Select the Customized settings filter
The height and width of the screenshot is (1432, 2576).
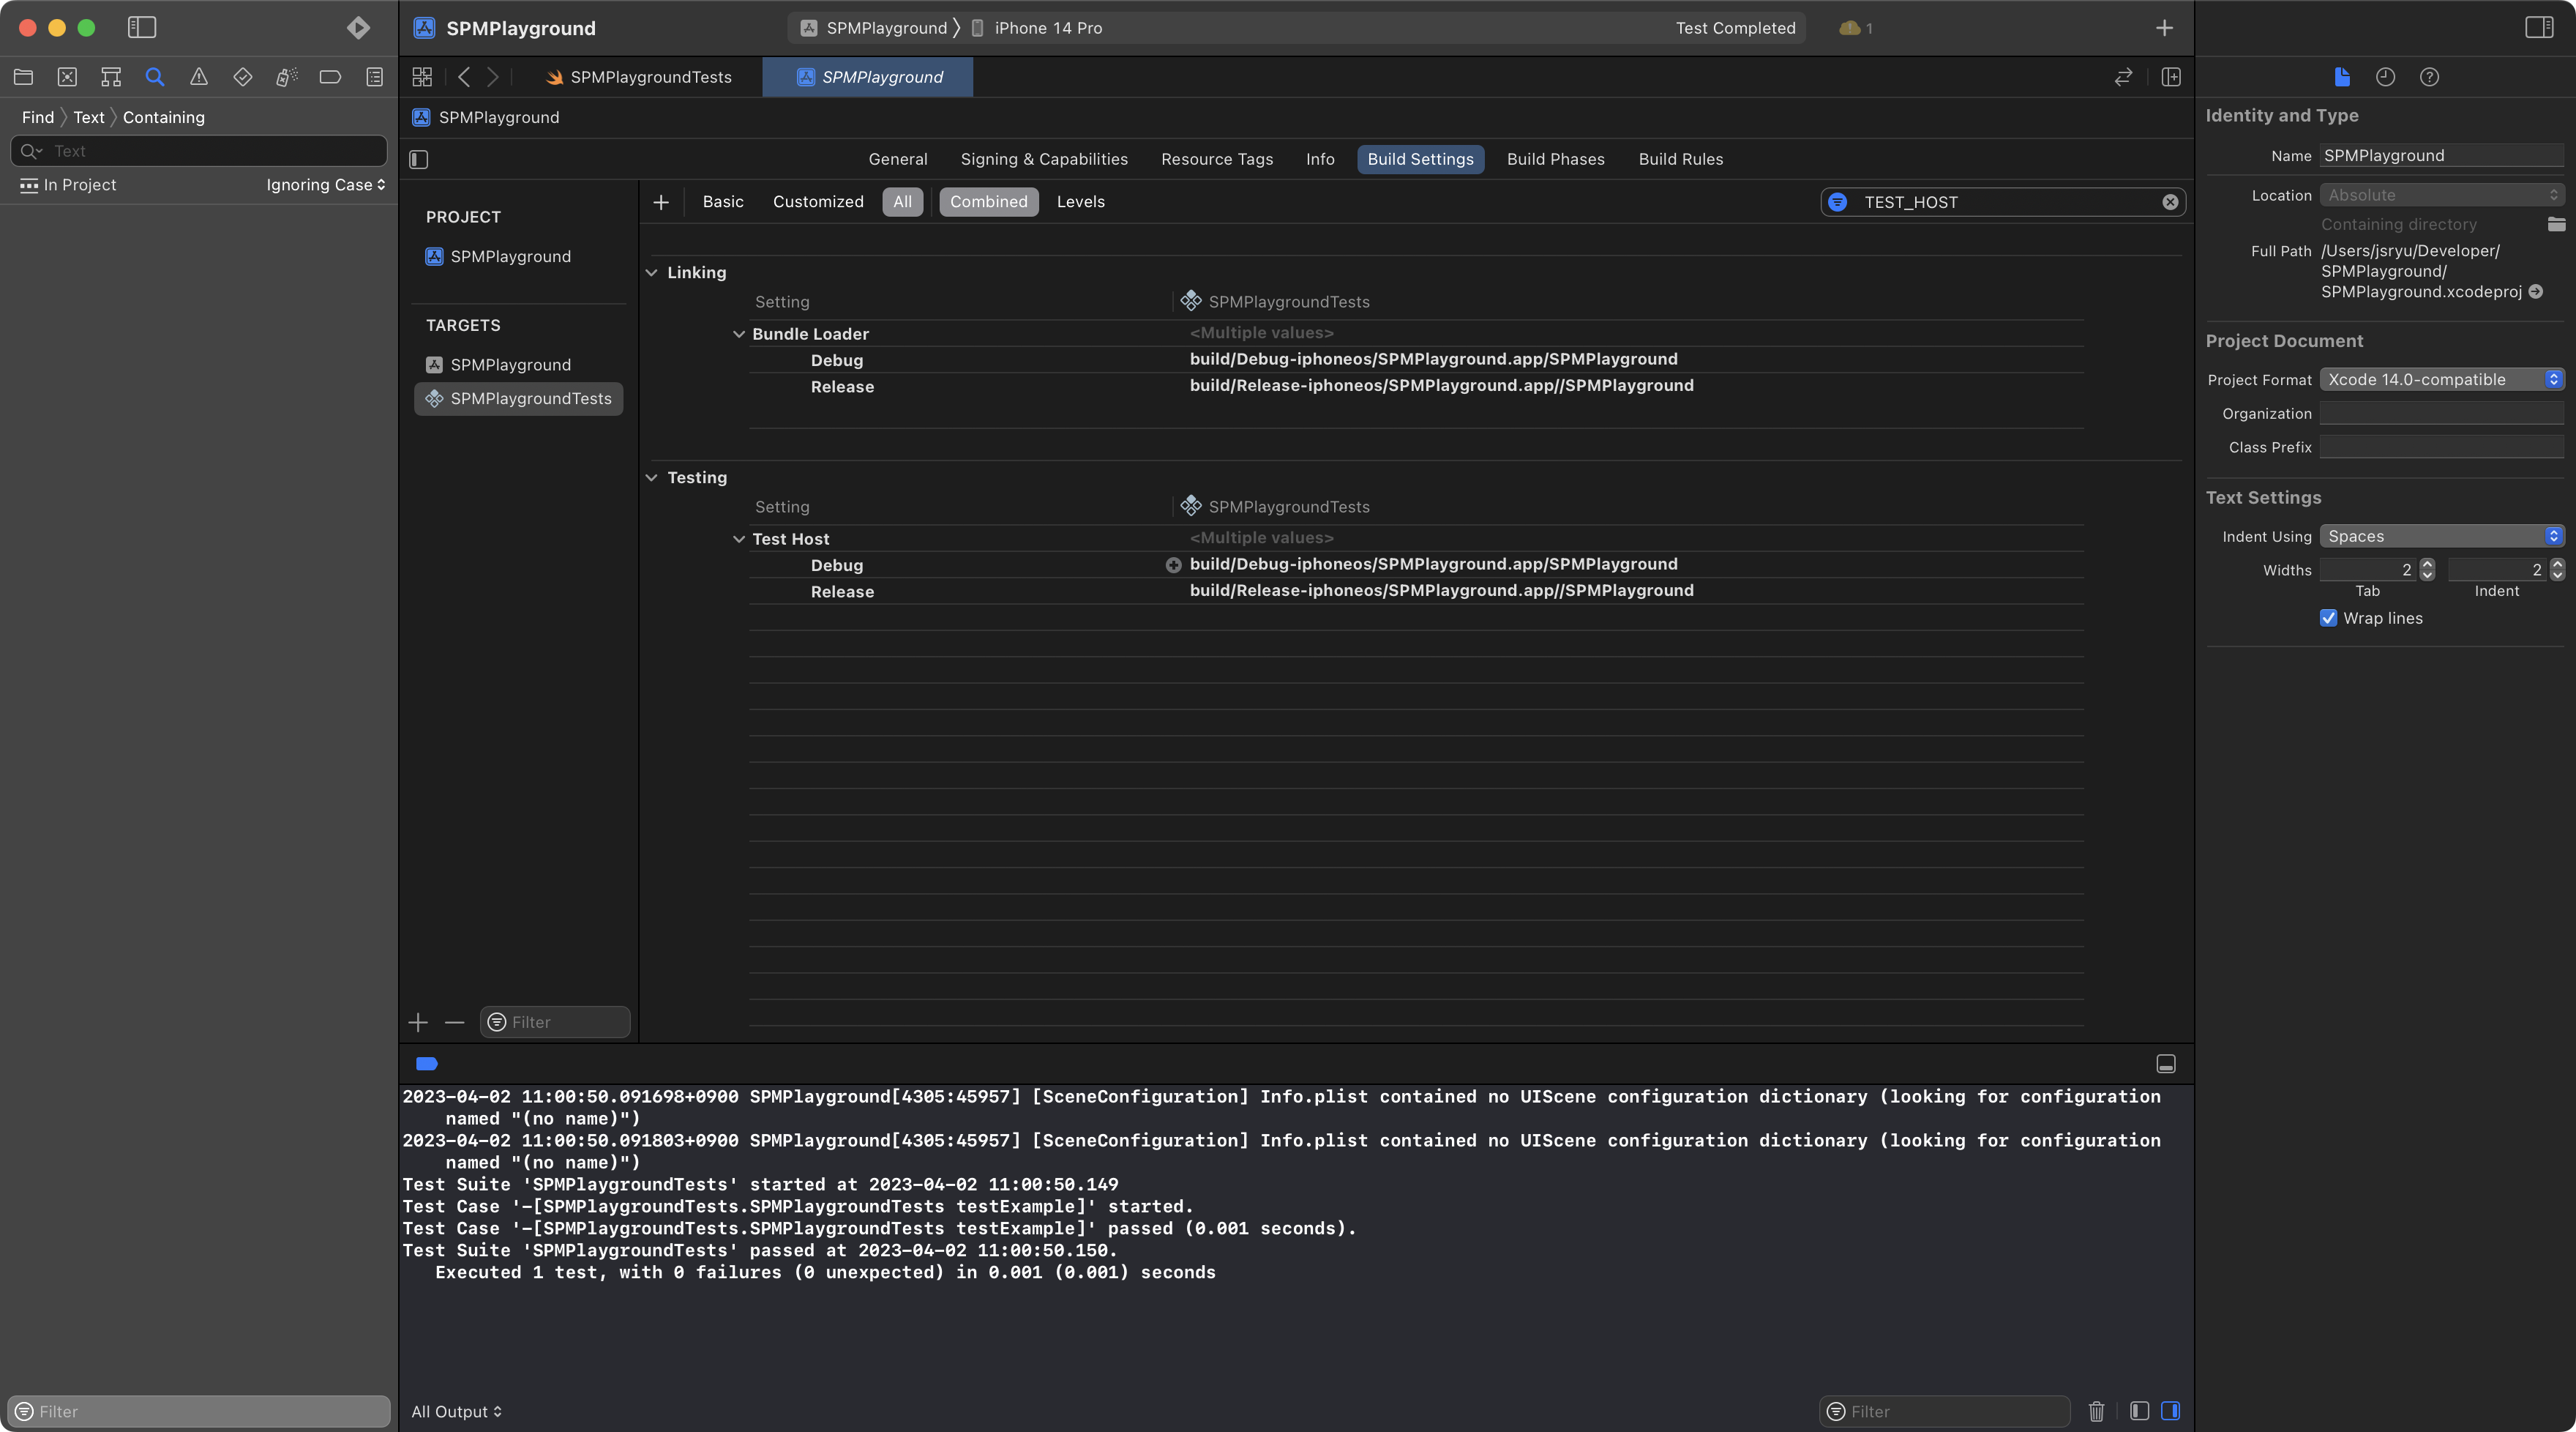(x=818, y=202)
